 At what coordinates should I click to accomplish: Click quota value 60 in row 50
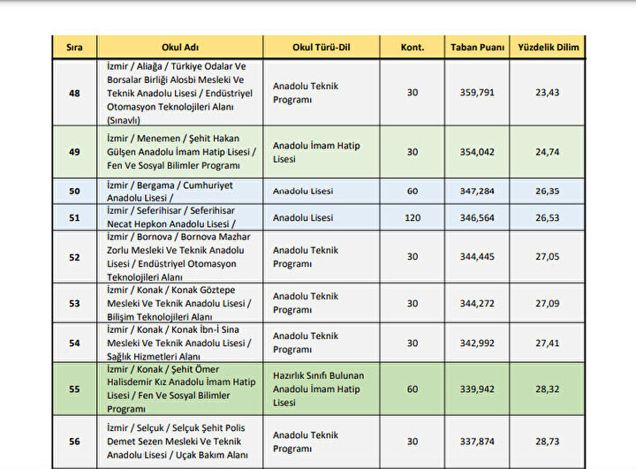click(413, 191)
